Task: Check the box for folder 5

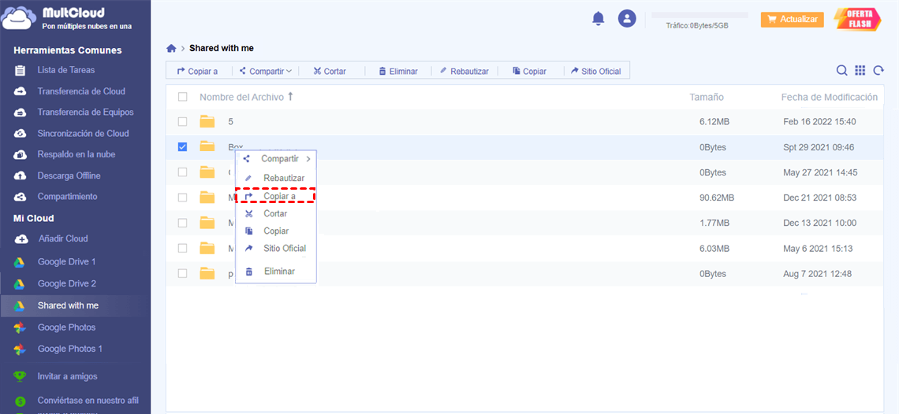Action: pos(182,121)
